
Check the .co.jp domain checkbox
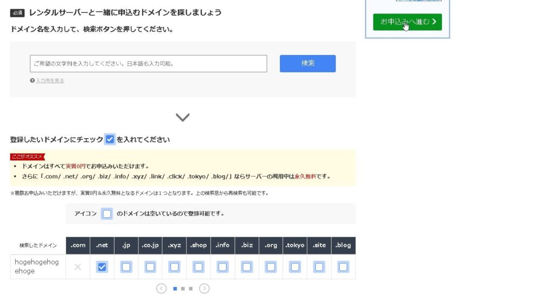coord(150,267)
